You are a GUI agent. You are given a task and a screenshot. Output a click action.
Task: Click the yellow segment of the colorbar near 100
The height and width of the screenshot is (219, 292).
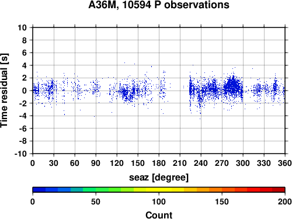click(x=159, y=190)
